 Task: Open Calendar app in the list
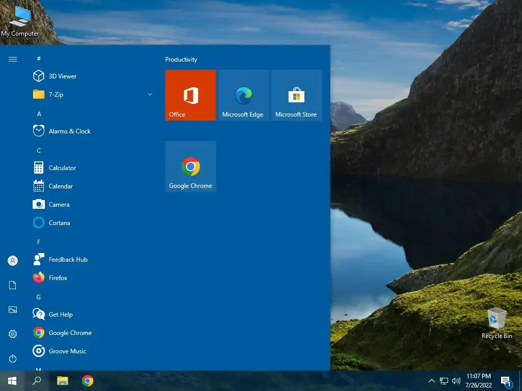[92, 186]
